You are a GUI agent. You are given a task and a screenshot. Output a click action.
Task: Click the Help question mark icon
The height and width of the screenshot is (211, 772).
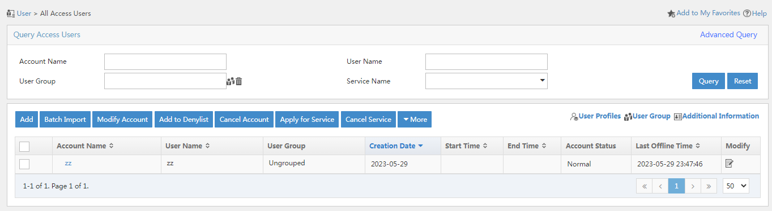(x=747, y=13)
